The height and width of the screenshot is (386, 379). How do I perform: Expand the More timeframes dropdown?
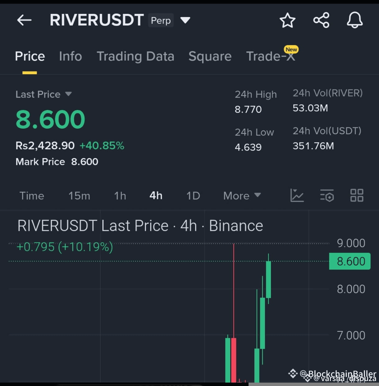click(x=242, y=196)
